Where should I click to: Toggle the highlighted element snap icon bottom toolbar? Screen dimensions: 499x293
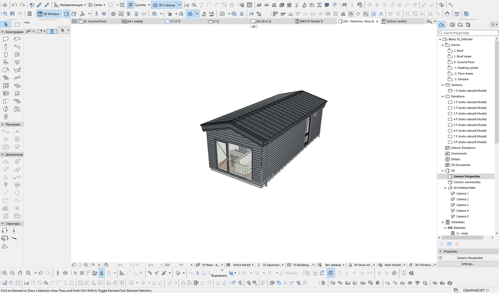[101, 273]
